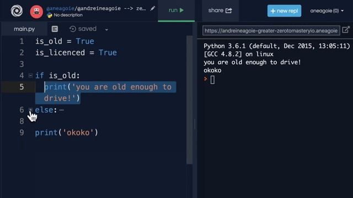Click 'saved' status label
The image size is (353, 198).
[87, 29]
